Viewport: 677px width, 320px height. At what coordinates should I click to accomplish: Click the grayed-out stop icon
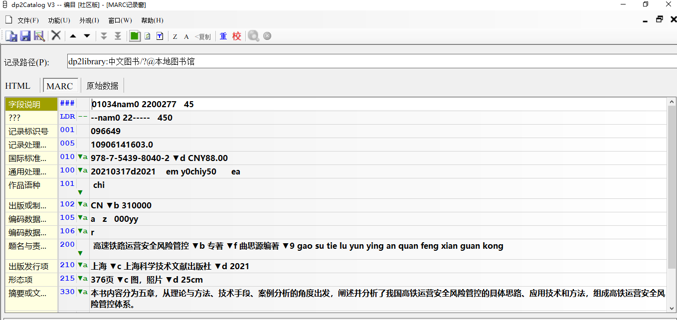(x=267, y=36)
